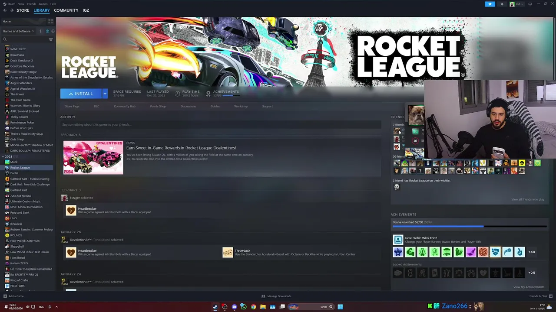
Task: Go forward with the navigation arrow
Action: [x=11, y=10]
